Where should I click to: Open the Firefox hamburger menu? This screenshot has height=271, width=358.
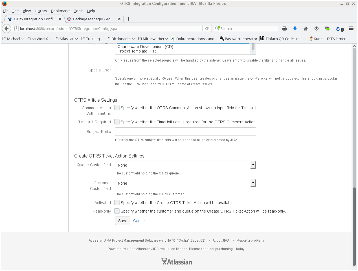pos(351,29)
